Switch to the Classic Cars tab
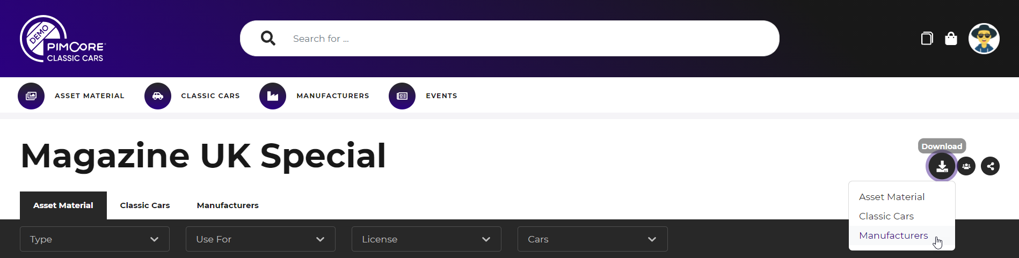 145,205
